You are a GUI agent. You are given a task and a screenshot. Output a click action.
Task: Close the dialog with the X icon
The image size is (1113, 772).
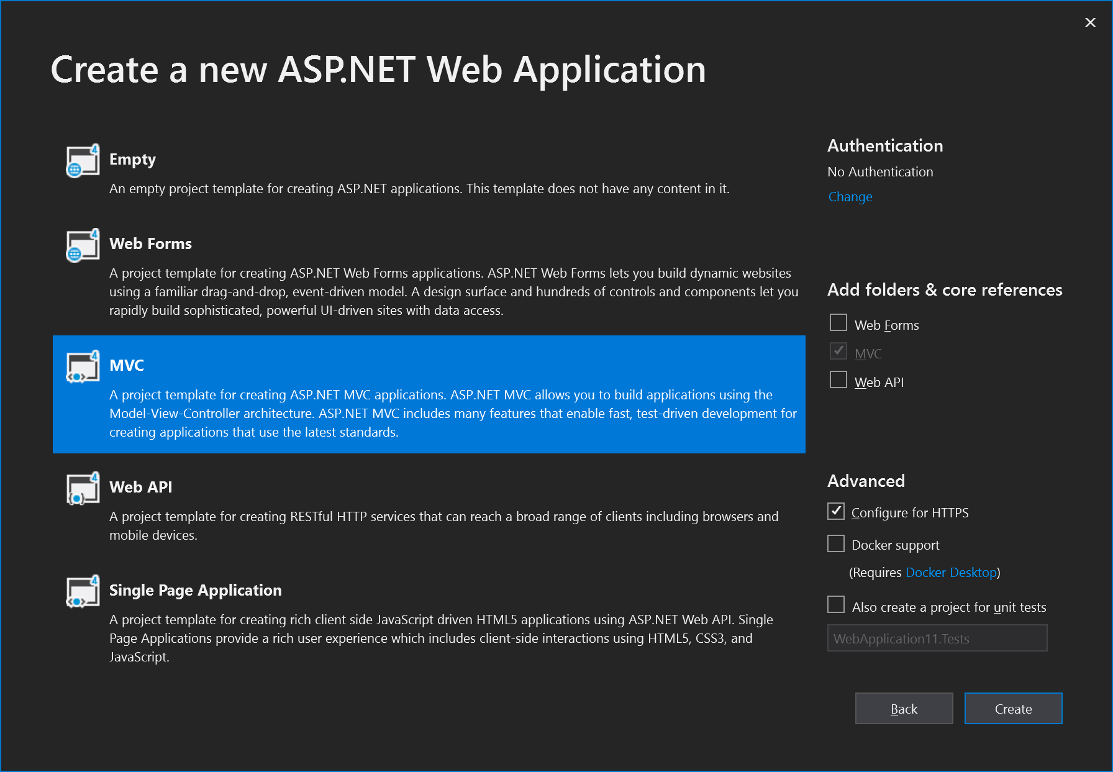[x=1090, y=22]
